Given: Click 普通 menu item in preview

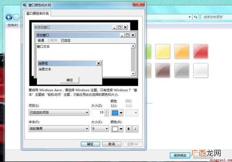Looking at the screenshot, I should coord(41,40).
